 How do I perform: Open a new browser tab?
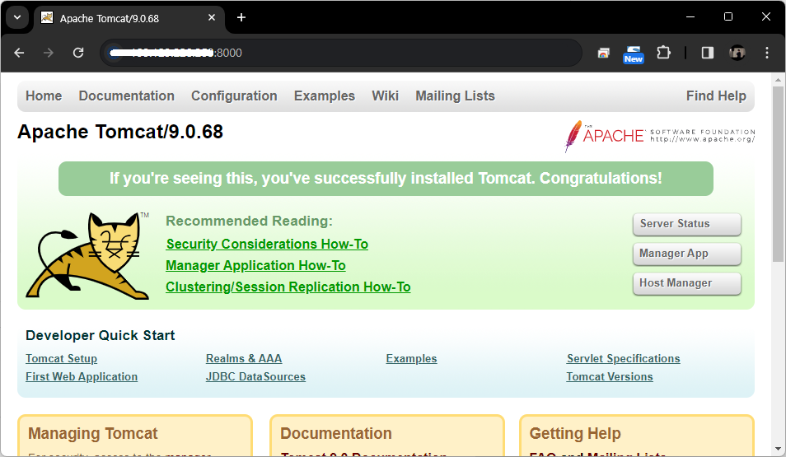click(241, 17)
